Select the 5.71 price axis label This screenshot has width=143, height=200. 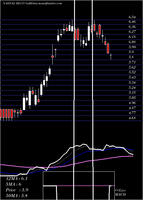tap(132, 62)
